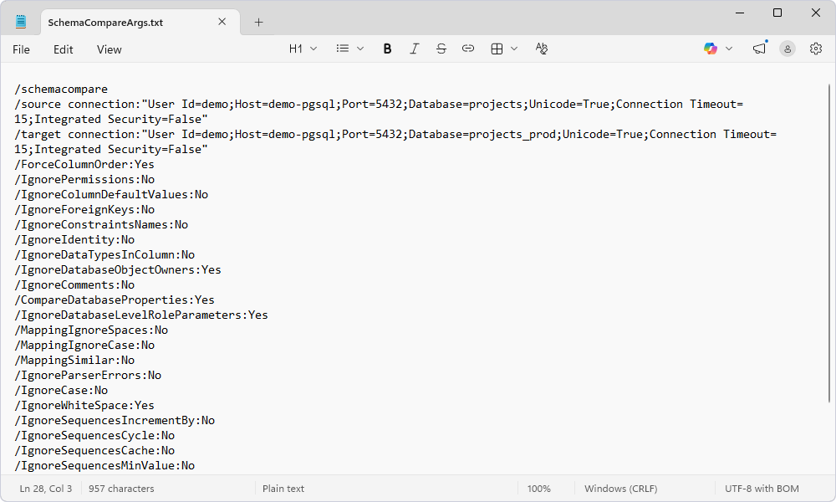The height and width of the screenshot is (502, 836).
Task: Click the /source connection line
Action: click(379, 111)
